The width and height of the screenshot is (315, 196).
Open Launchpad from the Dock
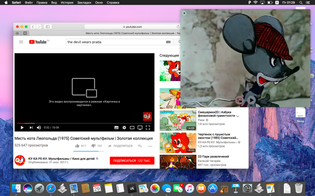(39, 188)
